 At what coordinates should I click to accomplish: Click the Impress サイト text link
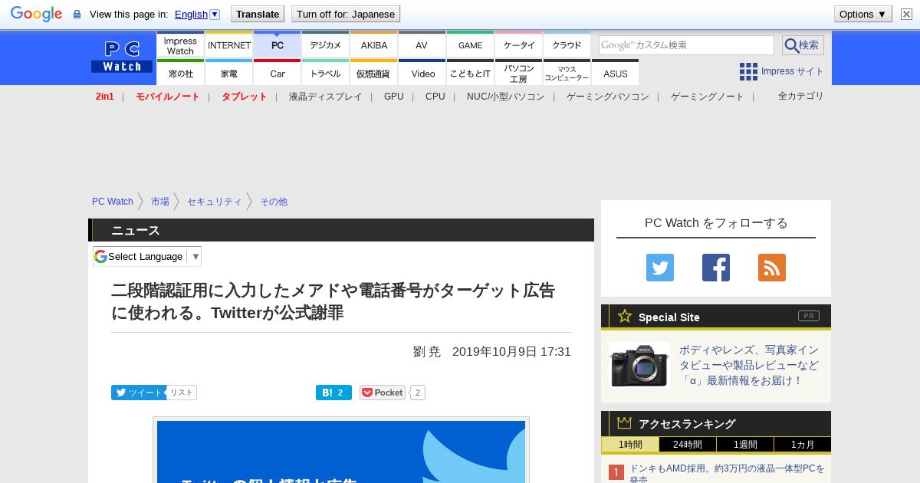tap(792, 71)
